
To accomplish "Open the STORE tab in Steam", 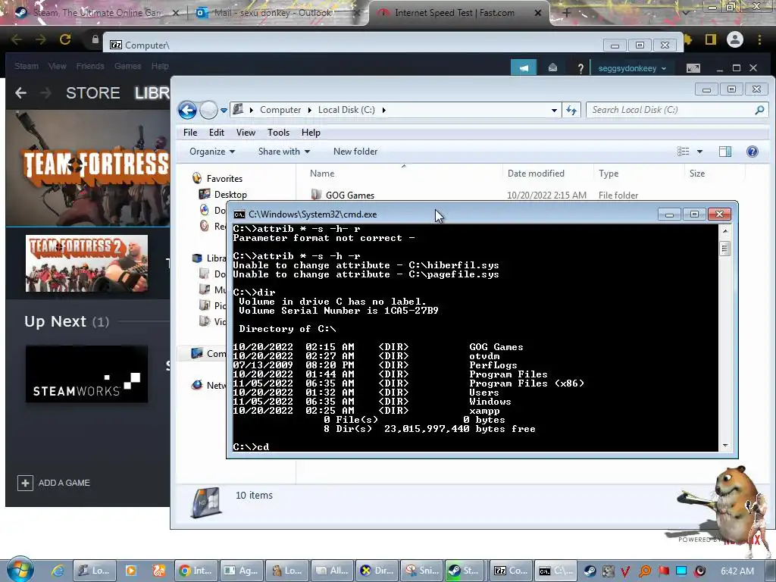I will pyautogui.click(x=93, y=92).
